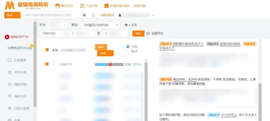Viewport: 270px width, 121px height.
Task: Click the 我的关注 heart icon
Action: [x=10, y=96]
